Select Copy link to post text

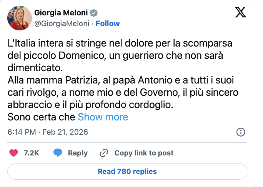144,153
